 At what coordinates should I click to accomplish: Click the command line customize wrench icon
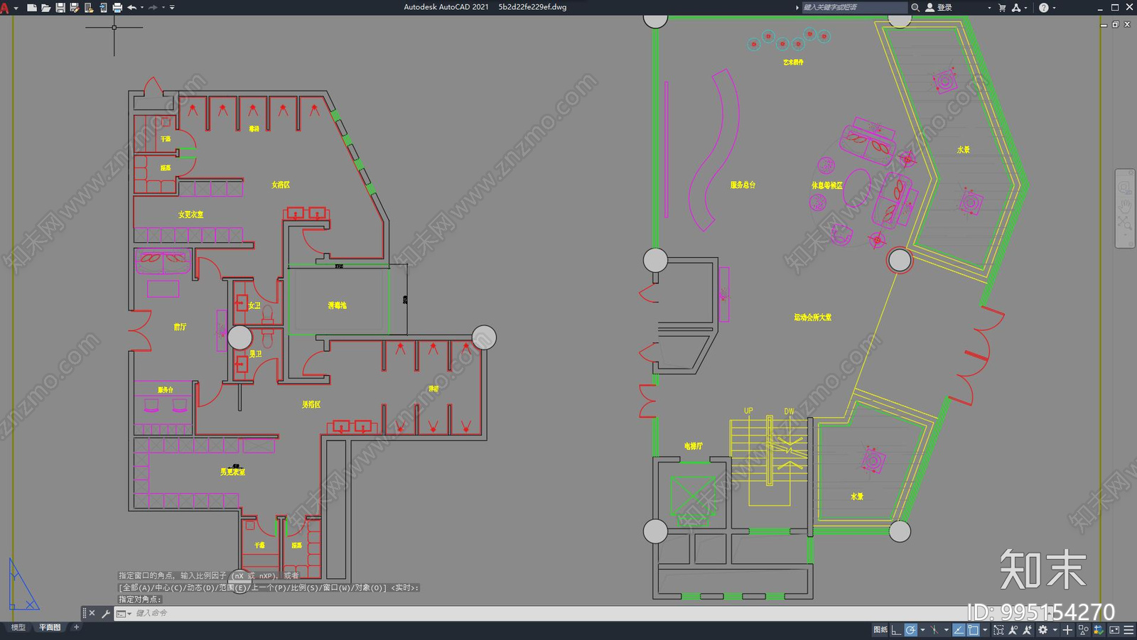(106, 613)
